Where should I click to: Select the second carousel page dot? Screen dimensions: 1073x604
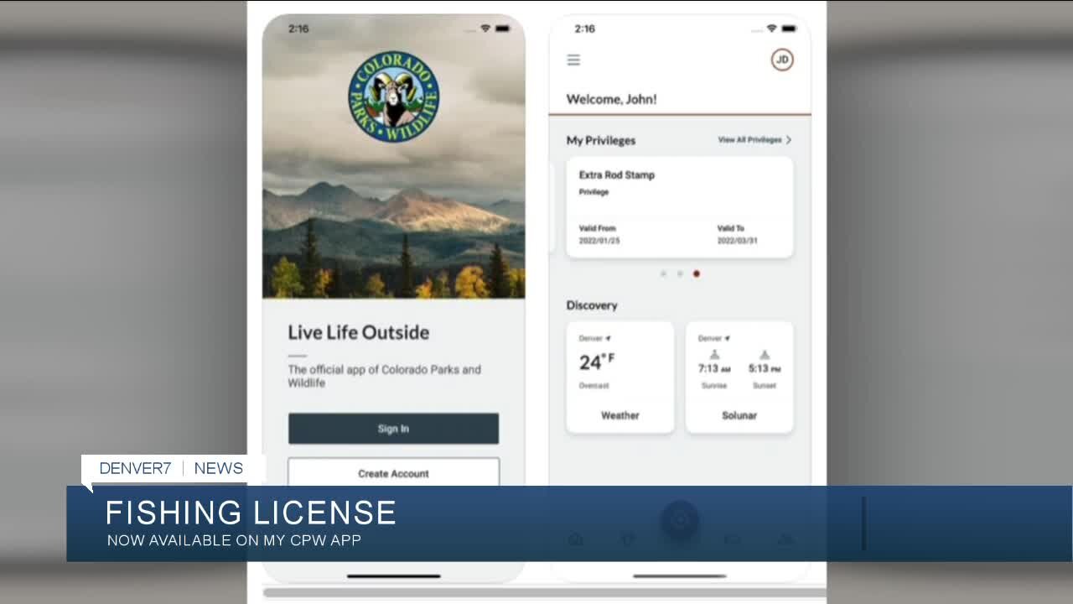(x=680, y=273)
